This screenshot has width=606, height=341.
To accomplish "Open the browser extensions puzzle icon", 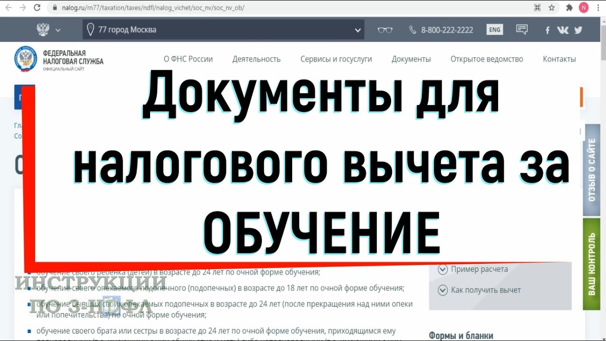I will point(570,8).
